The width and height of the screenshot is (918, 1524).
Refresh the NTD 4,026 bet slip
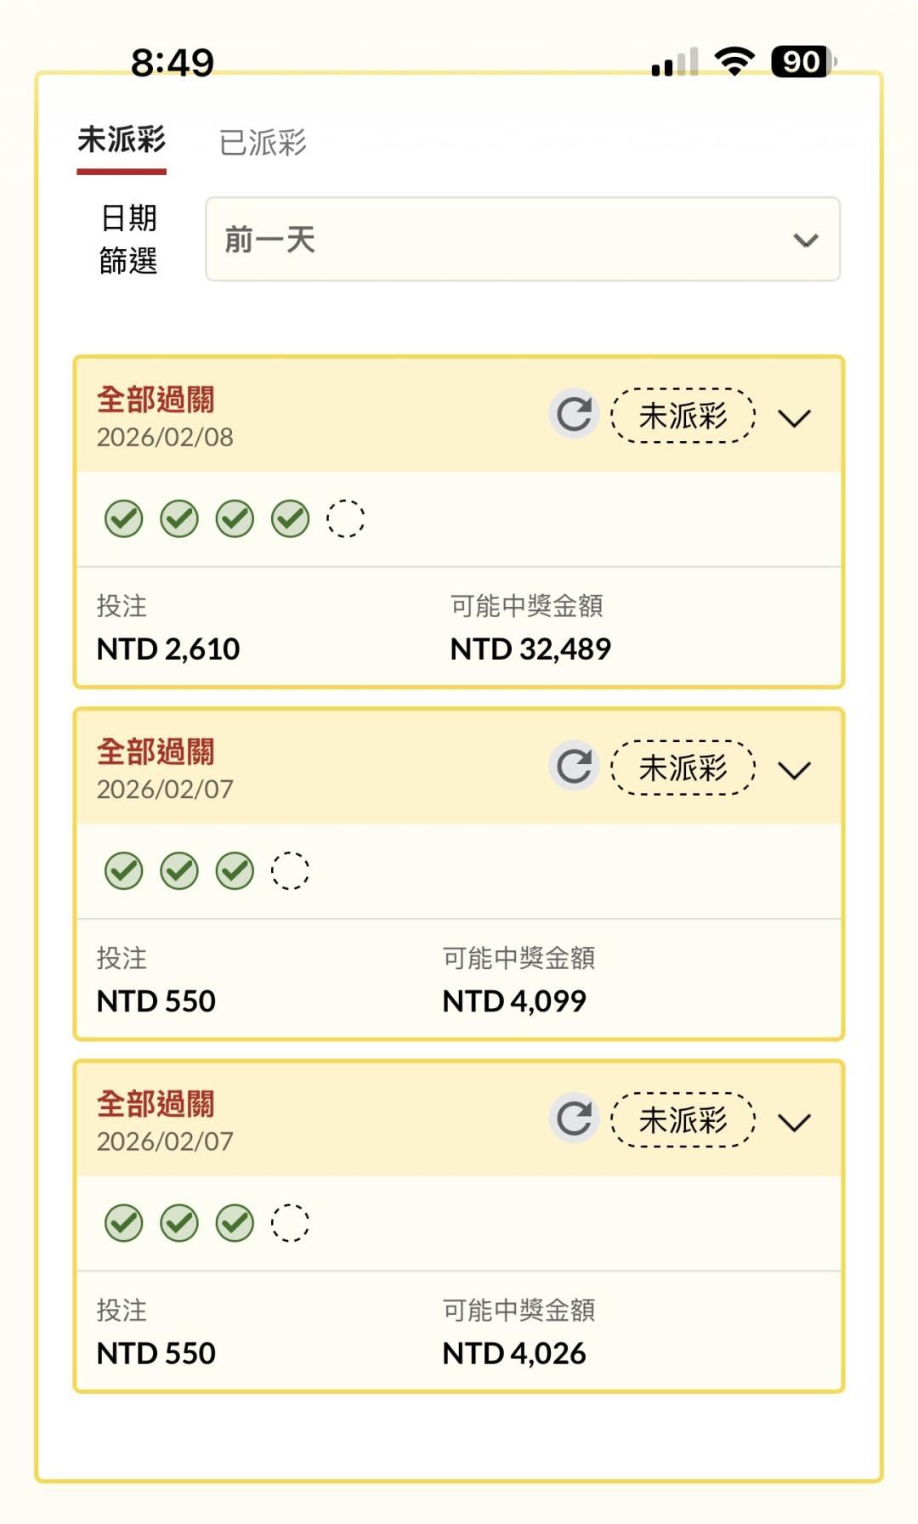pyautogui.click(x=574, y=1119)
